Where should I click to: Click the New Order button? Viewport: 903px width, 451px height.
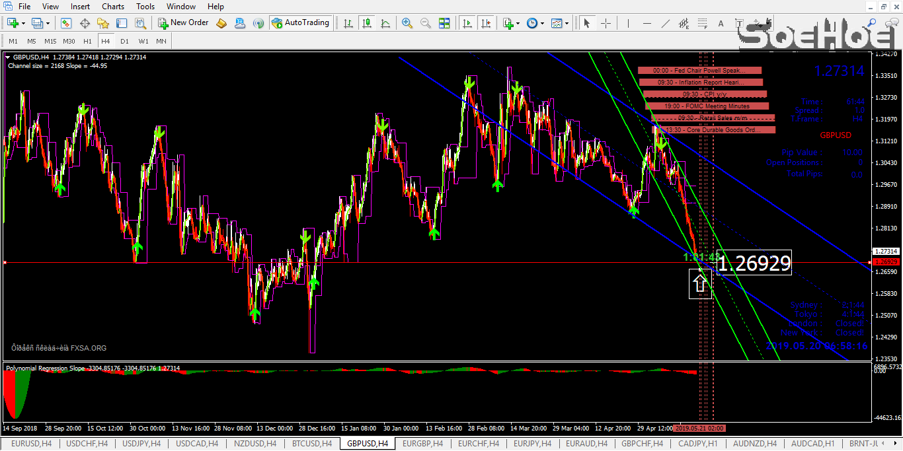click(x=182, y=22)
